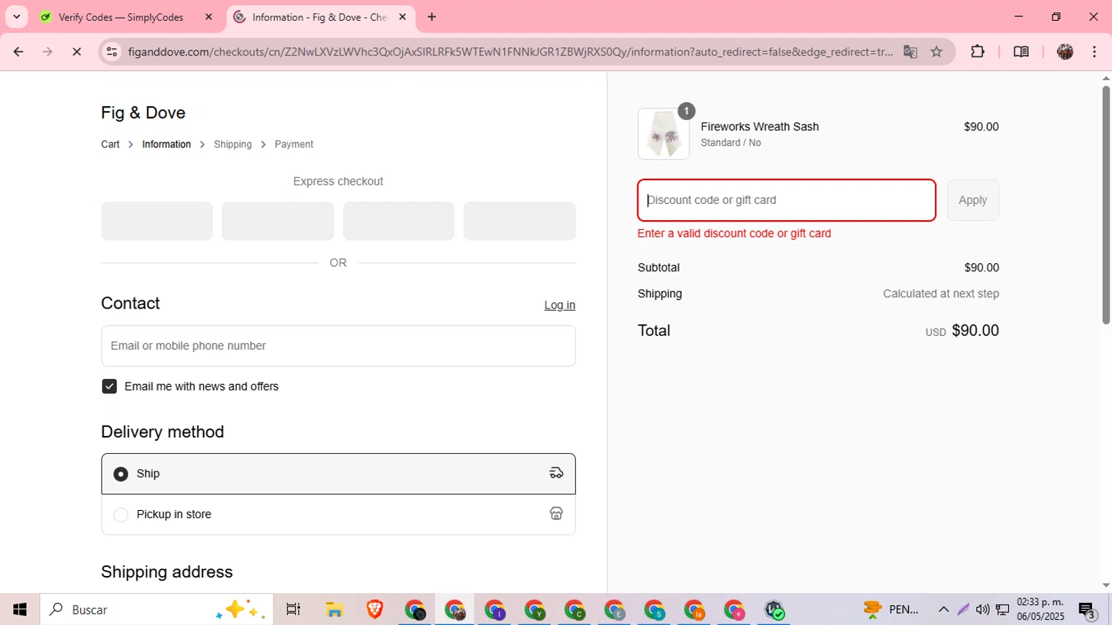The width and height of the screenshot is (1112, 625).
Task: Click the Enter a valid discount code error
Action: click(734, 234)
